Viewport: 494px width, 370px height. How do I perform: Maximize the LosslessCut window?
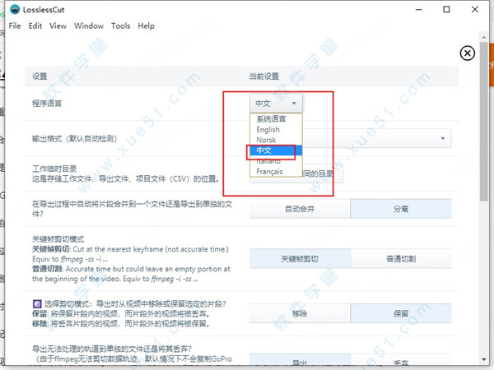(x=446, y=9)
